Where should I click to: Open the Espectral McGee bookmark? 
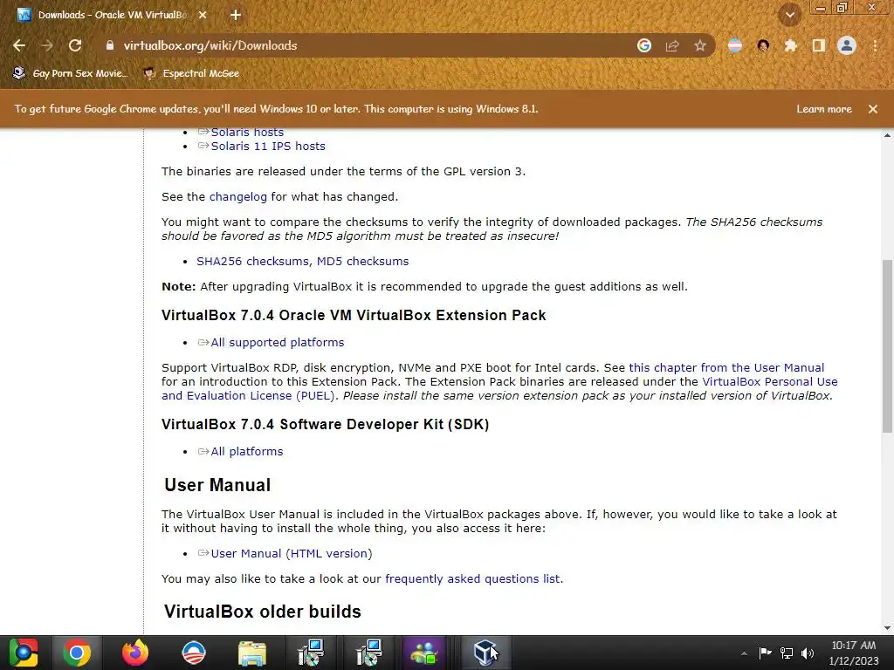[192, 73]
